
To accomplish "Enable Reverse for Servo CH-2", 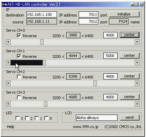I will pyautogui.click(x=19, y=77).
